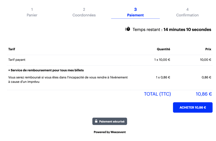Click the Service de remboursement heading

[46, 70]
